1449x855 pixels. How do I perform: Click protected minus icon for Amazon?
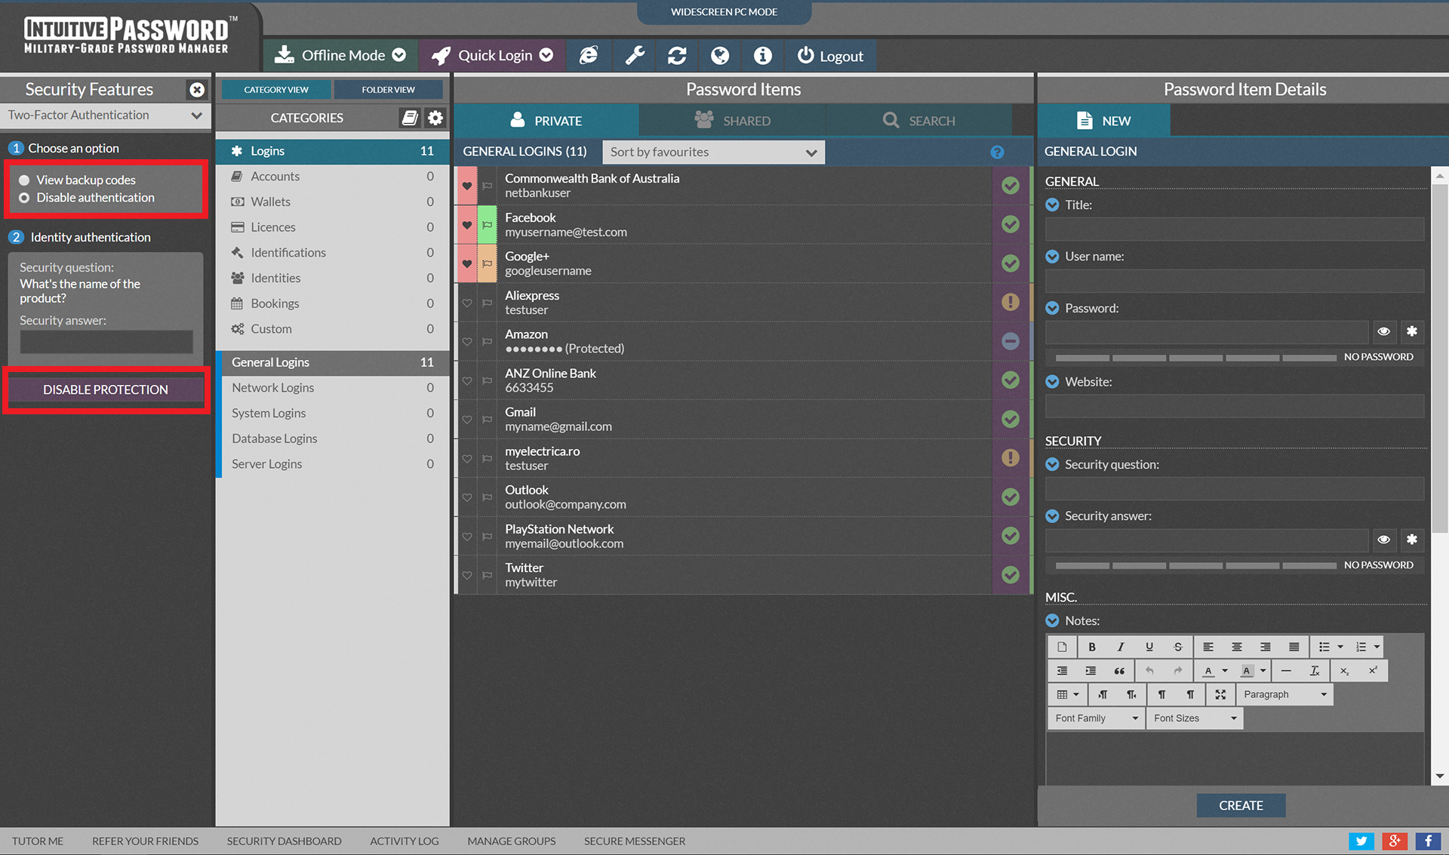point(1011,341)
